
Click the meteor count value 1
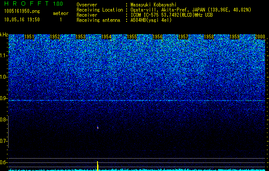61,20
